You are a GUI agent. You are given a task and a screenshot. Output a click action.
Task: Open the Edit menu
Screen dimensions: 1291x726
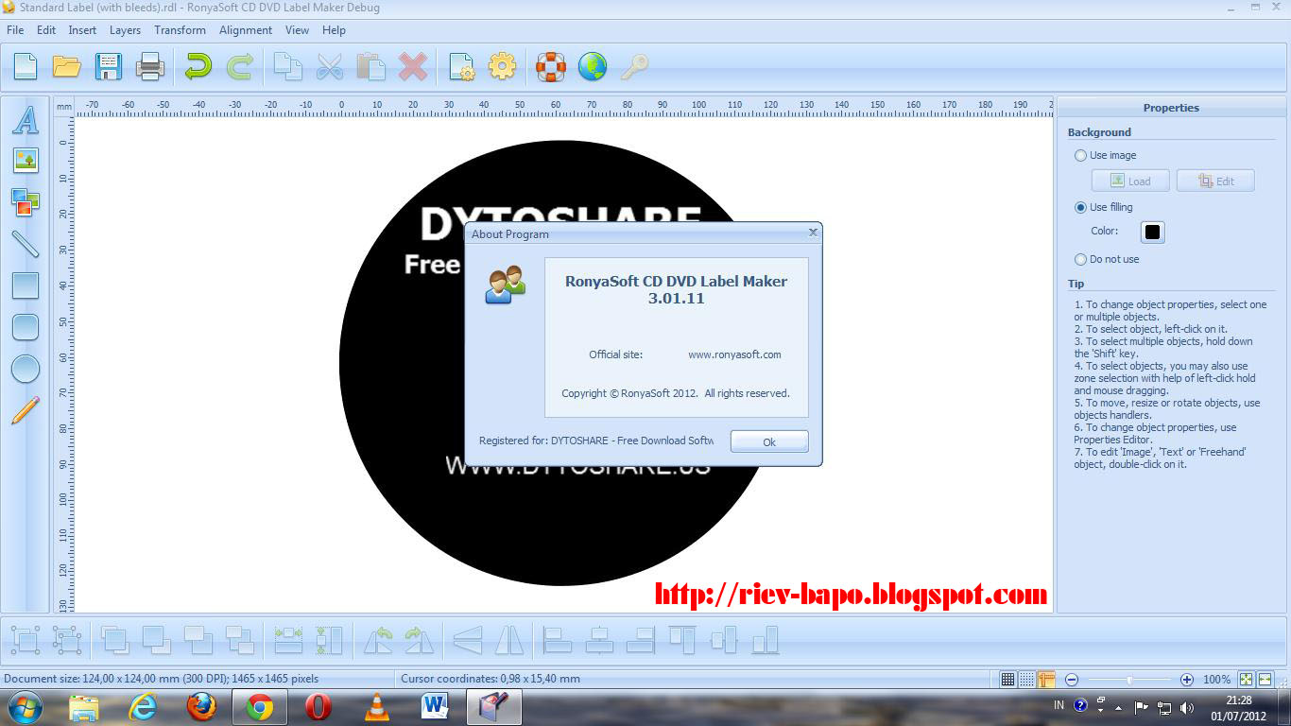pos(46,30)
